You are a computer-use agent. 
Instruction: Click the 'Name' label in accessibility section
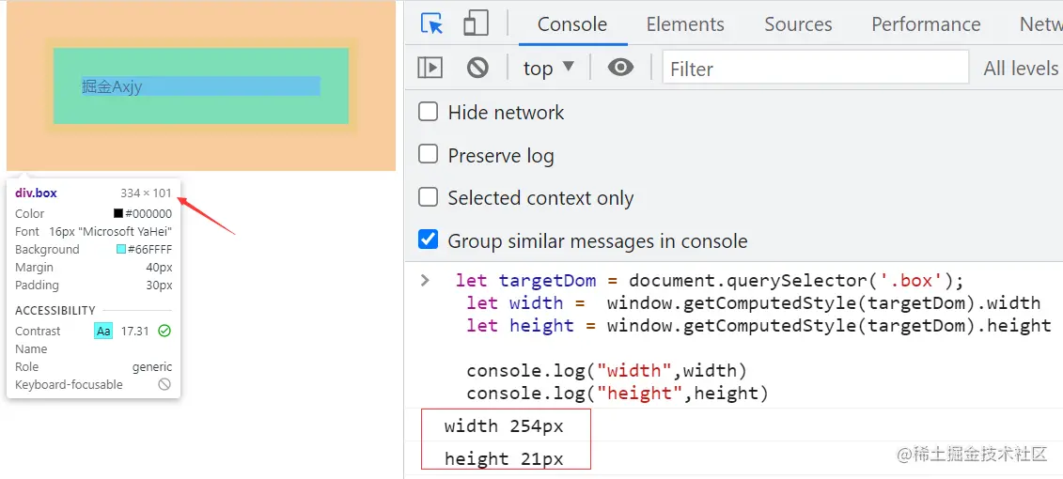coord(31,348)
